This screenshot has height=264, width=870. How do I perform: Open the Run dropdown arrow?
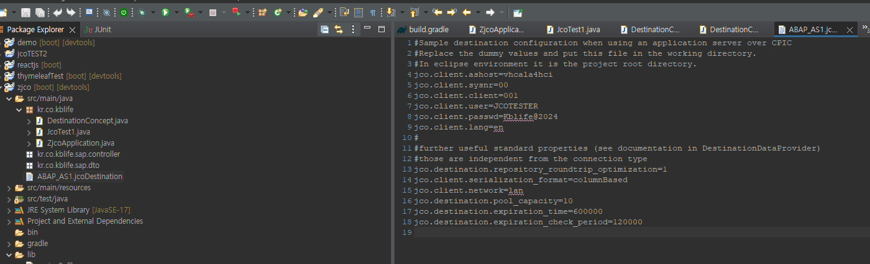coord(176,12)
